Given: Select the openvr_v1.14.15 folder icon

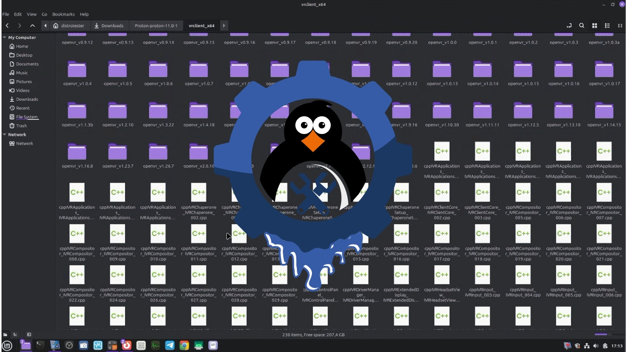Looking at the screenshot, I should pyautogui.click(x=604, y=111).
